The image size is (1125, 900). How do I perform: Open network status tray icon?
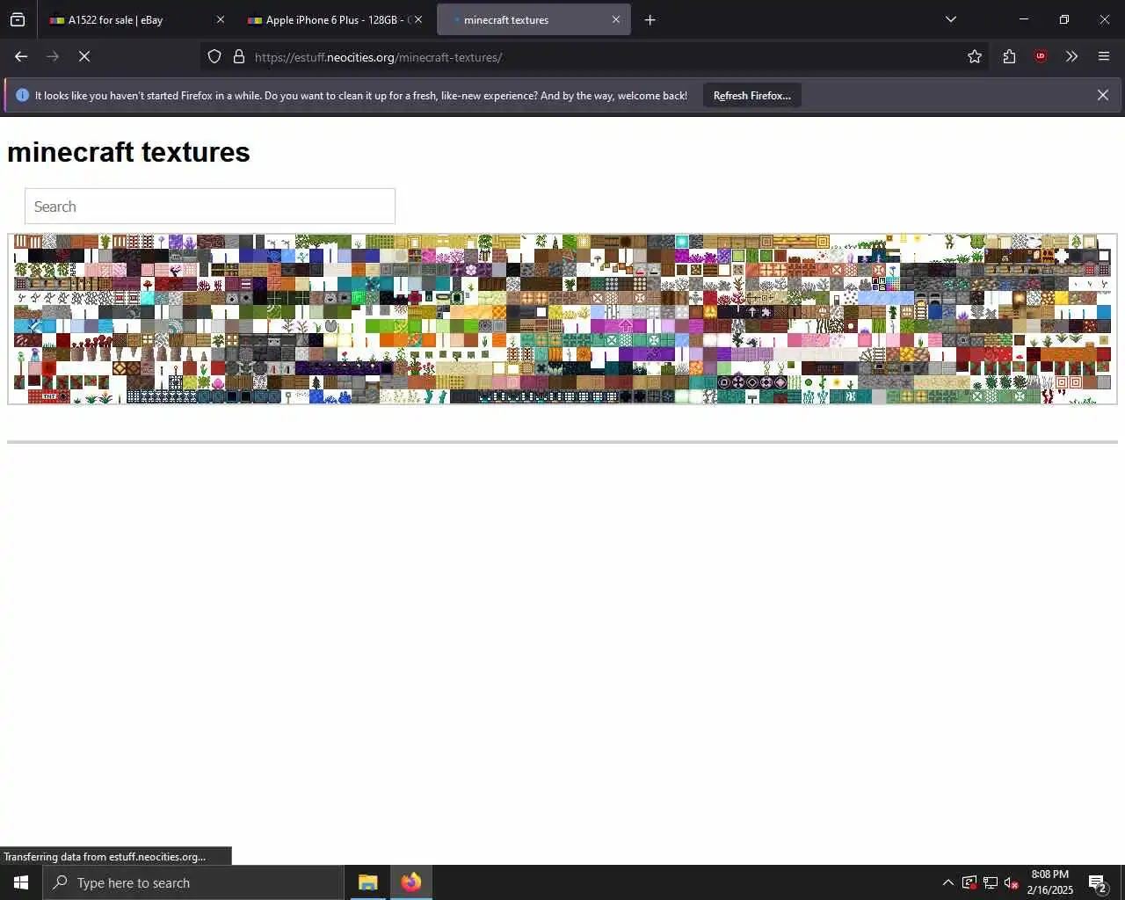[x=991, y=882]
